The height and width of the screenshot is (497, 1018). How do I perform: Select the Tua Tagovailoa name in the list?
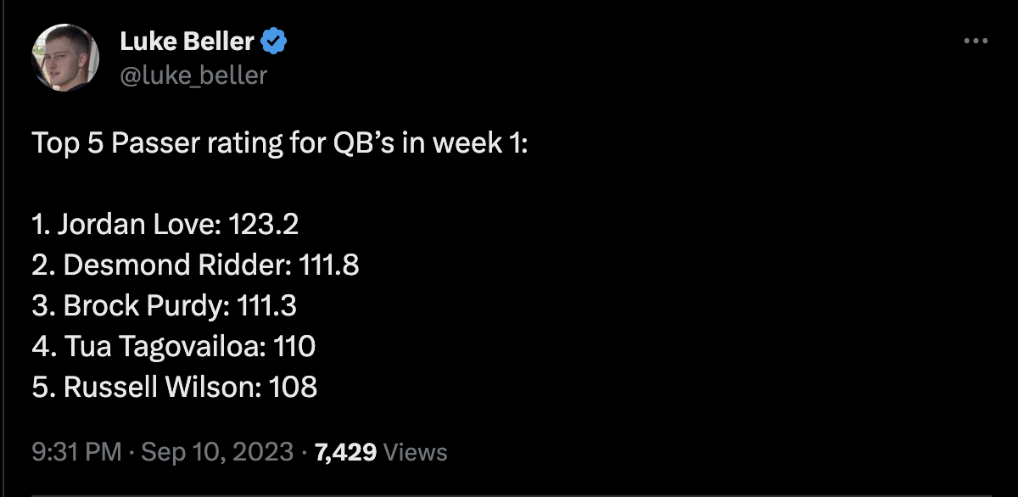tap(155, 347)
